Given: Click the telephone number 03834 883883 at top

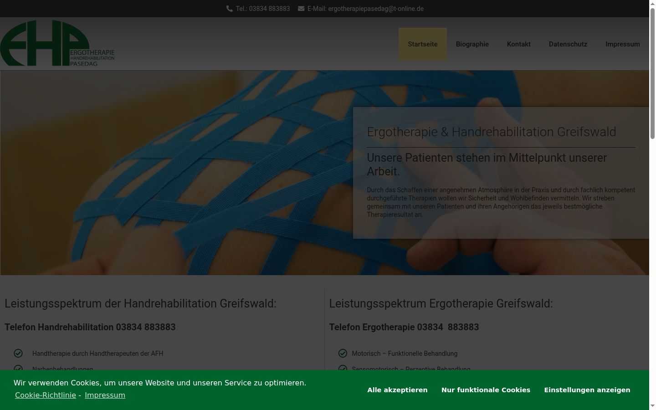Looking at the screenshot, I should pyautogui.click(x=270, y=9).
